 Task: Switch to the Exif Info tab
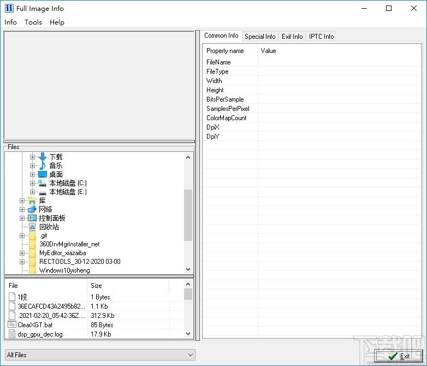tap(292, 37)
